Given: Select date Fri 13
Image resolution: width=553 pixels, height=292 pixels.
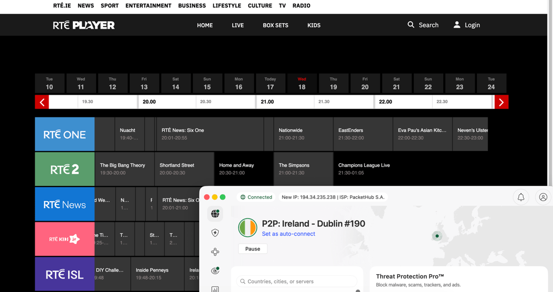Looking at the screenshot, I should [x=144, y=83].
